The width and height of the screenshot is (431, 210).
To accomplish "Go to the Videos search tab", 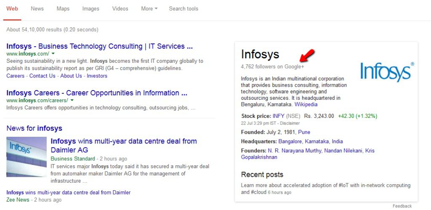I will [x=120, y=9].
